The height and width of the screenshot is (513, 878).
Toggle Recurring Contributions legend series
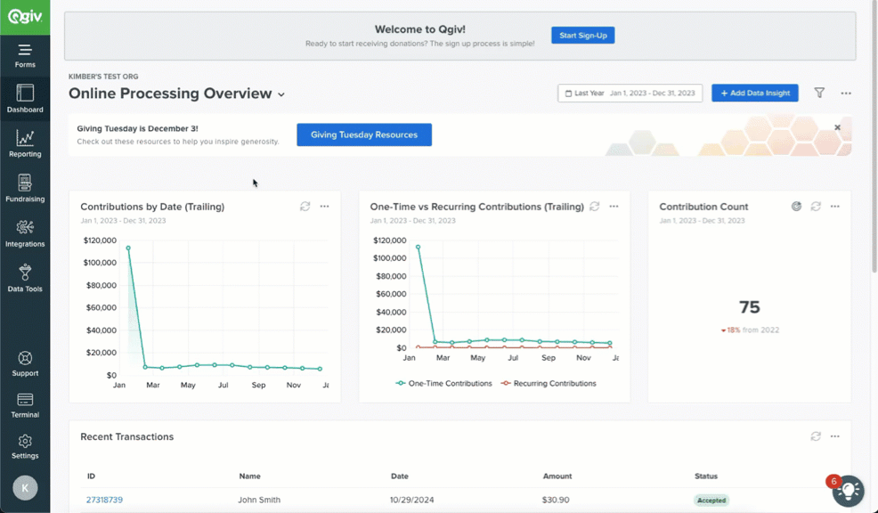(x=549, y=384)
